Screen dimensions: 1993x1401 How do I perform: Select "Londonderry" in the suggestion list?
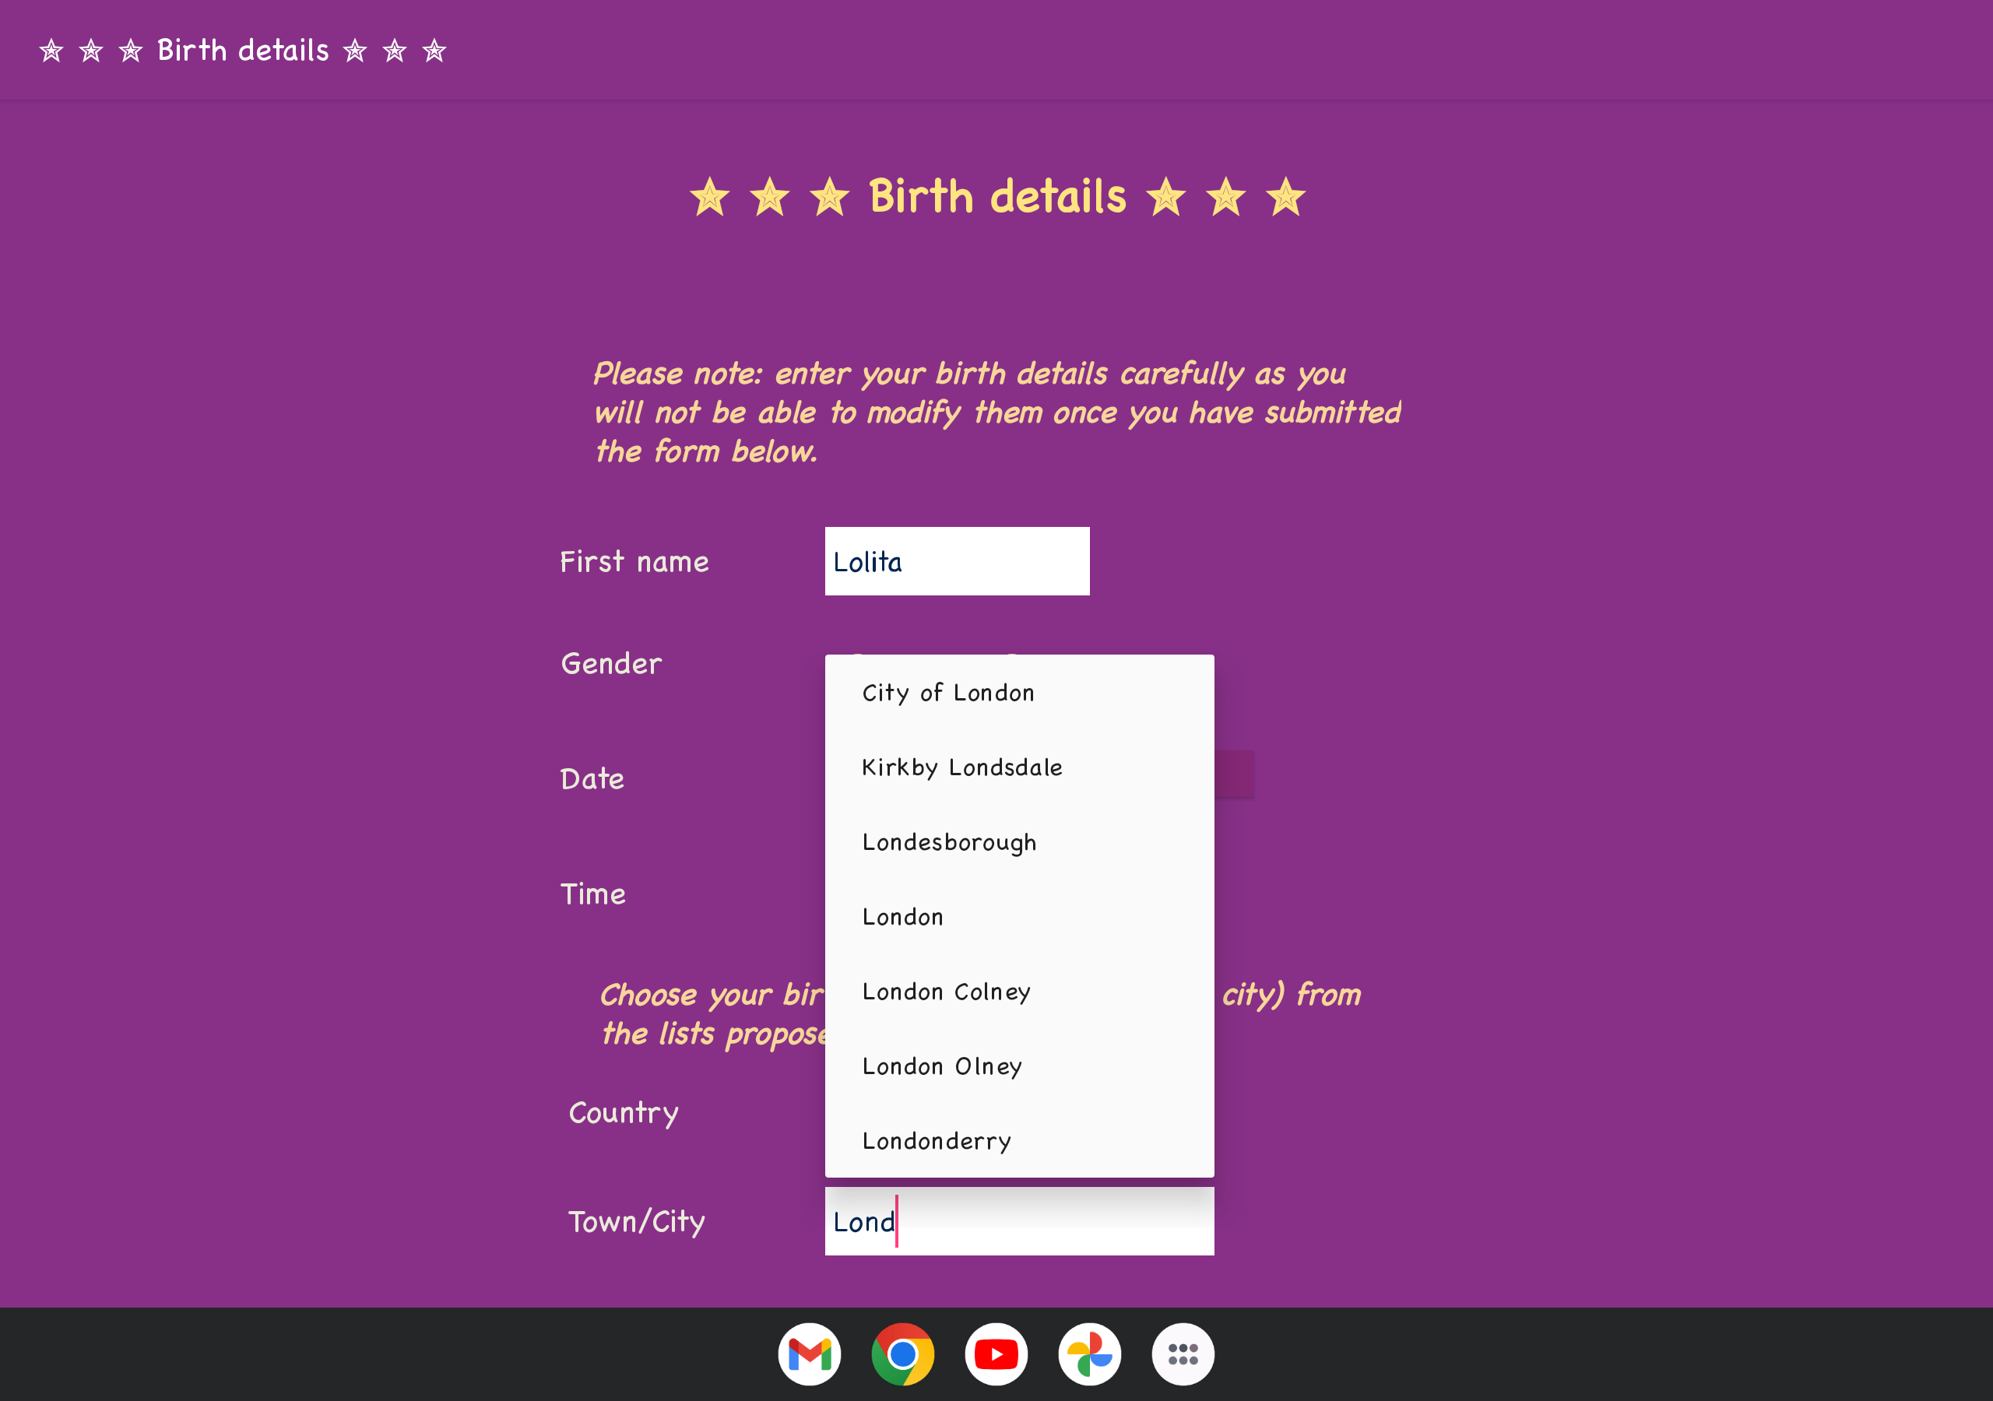coord(937,1140)
